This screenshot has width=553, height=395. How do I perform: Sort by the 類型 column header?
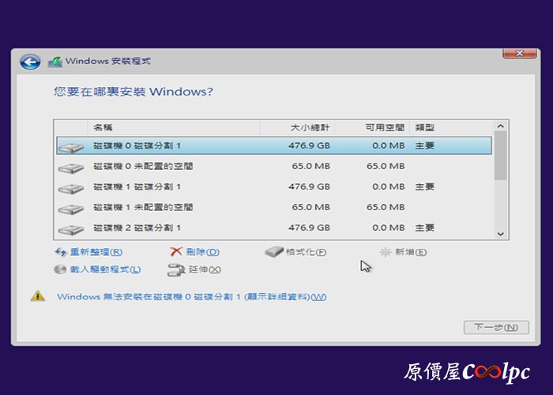[451, 127]
